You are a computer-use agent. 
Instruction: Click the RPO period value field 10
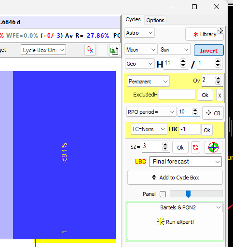click(185, 111)
